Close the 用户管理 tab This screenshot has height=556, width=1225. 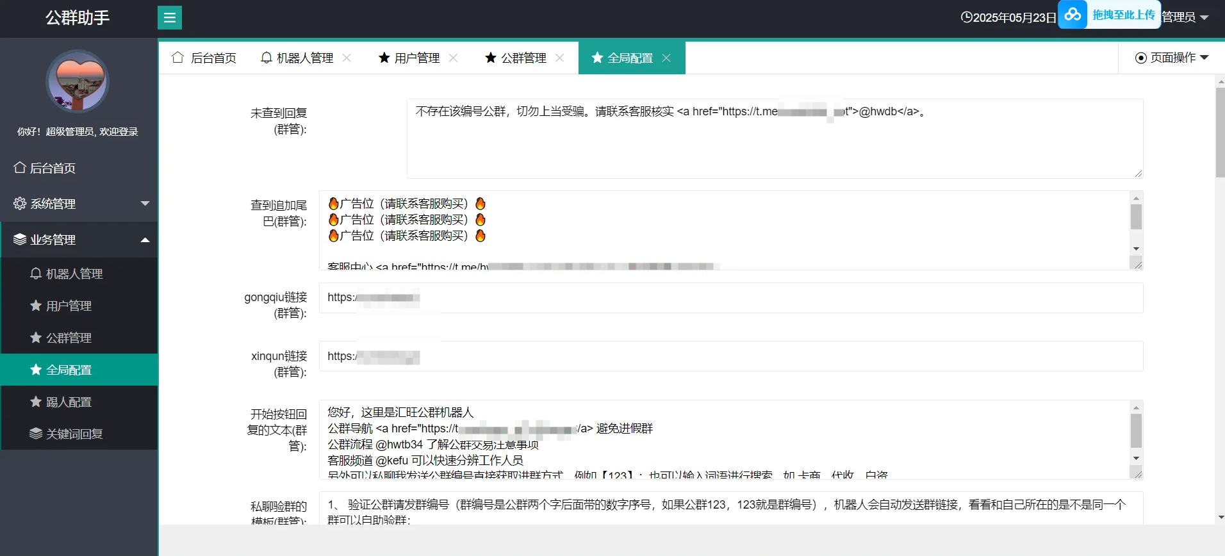click(x=453, y=58)
